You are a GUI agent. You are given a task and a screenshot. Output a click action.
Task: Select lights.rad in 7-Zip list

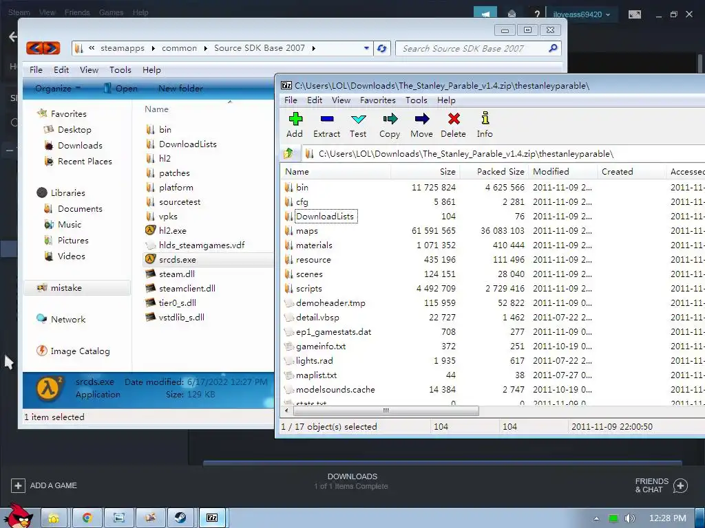tap(314, 360)
